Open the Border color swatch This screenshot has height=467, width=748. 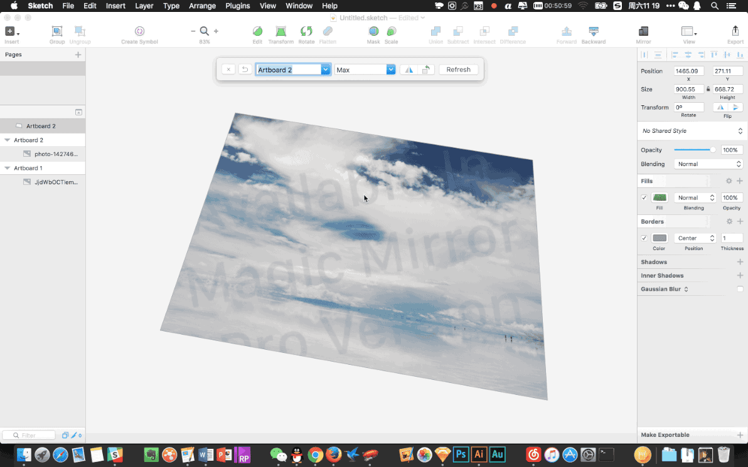point(660,238)
